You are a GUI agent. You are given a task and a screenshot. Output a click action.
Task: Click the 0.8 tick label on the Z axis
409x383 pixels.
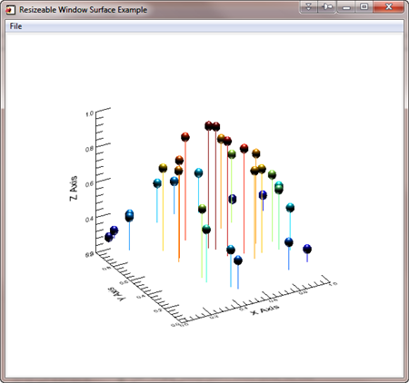click(x=89, y=149)
